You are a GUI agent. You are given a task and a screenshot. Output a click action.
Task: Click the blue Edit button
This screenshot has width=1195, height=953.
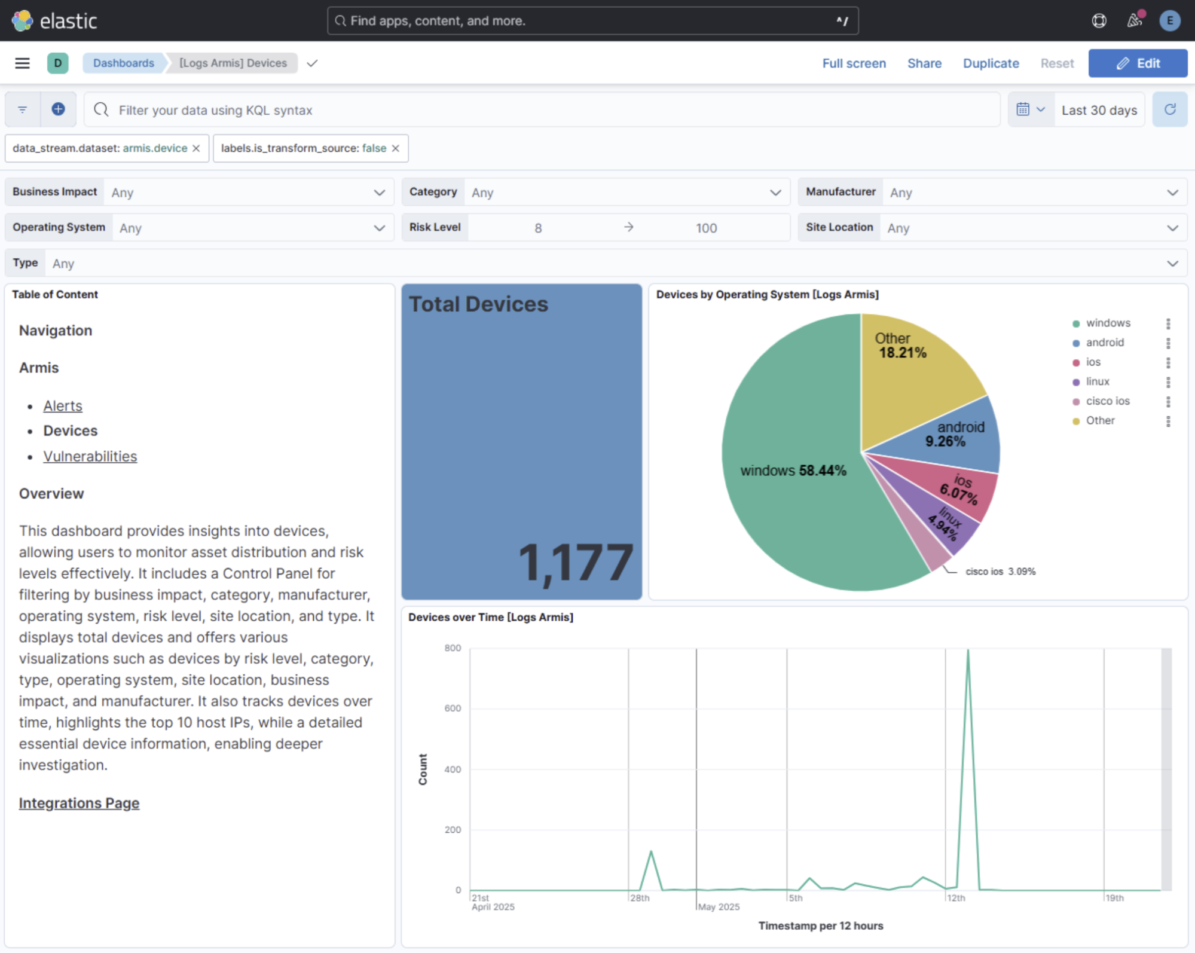[1137, 63]
